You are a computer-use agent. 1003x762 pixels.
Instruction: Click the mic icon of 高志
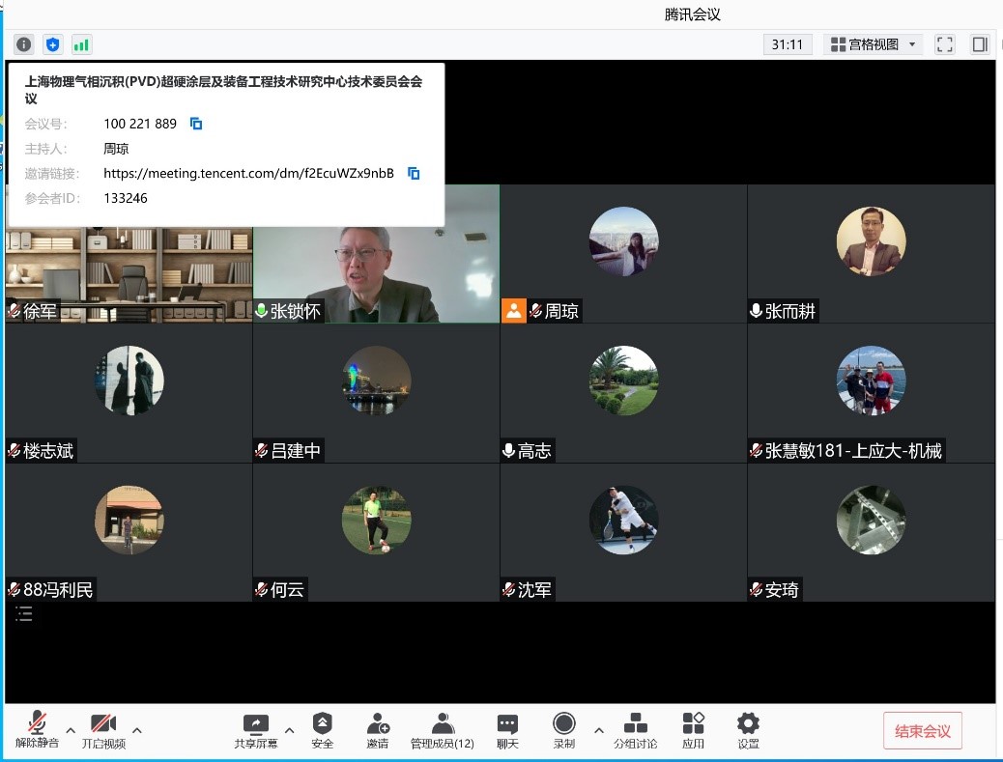[x=508, y=451]
